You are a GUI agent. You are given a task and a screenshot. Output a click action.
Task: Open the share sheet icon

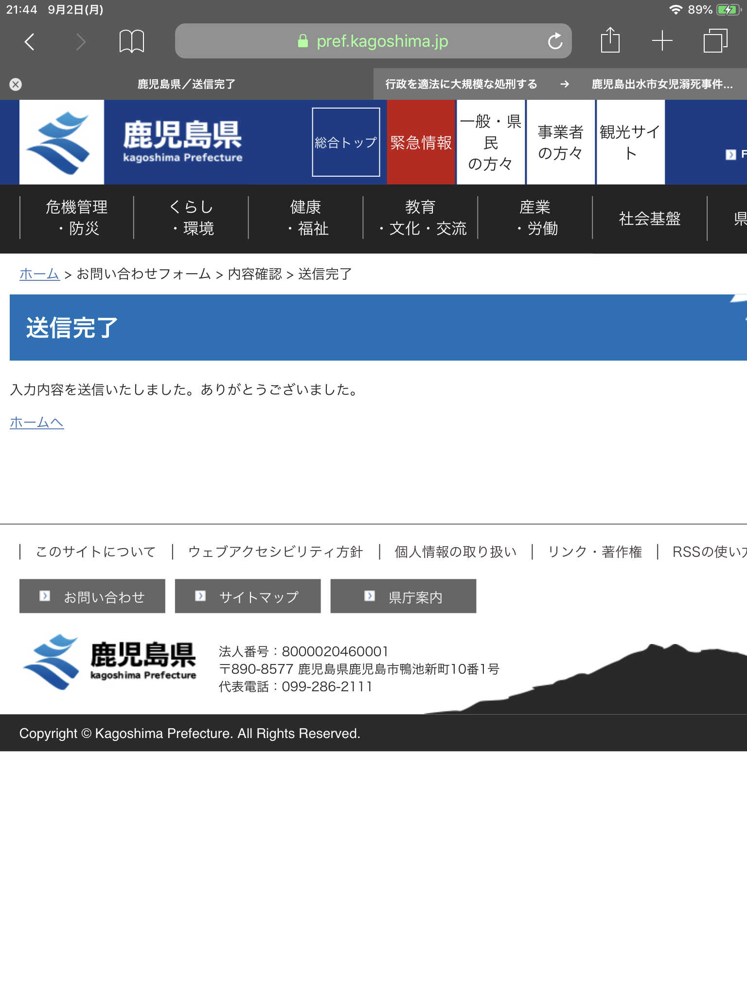pos(610,40)
